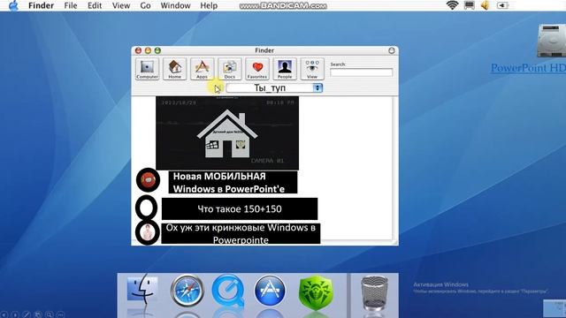Open the Help menu
This screenshot has height=318, width=566.
[209, 6]
